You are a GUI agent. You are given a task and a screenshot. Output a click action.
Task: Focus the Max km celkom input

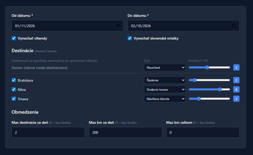(x=203, y=132)
